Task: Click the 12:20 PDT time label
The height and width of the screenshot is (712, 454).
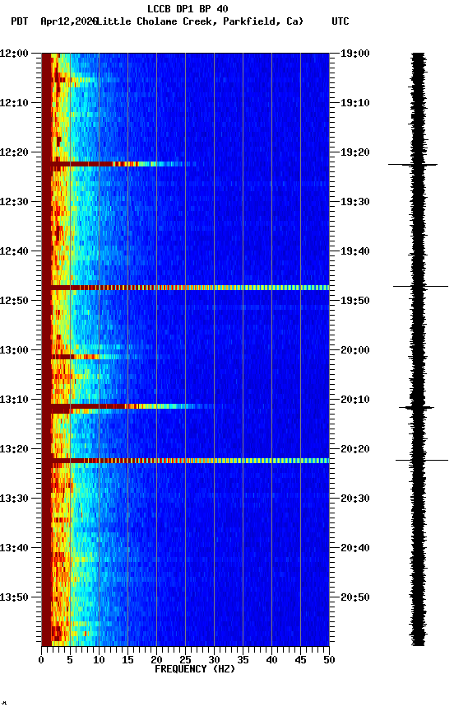Action: pos(14,152)
